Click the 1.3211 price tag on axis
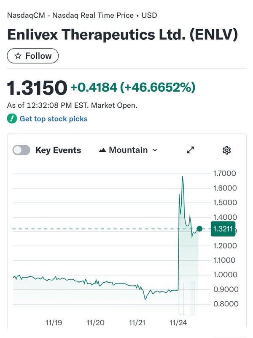 pos(222,229)
